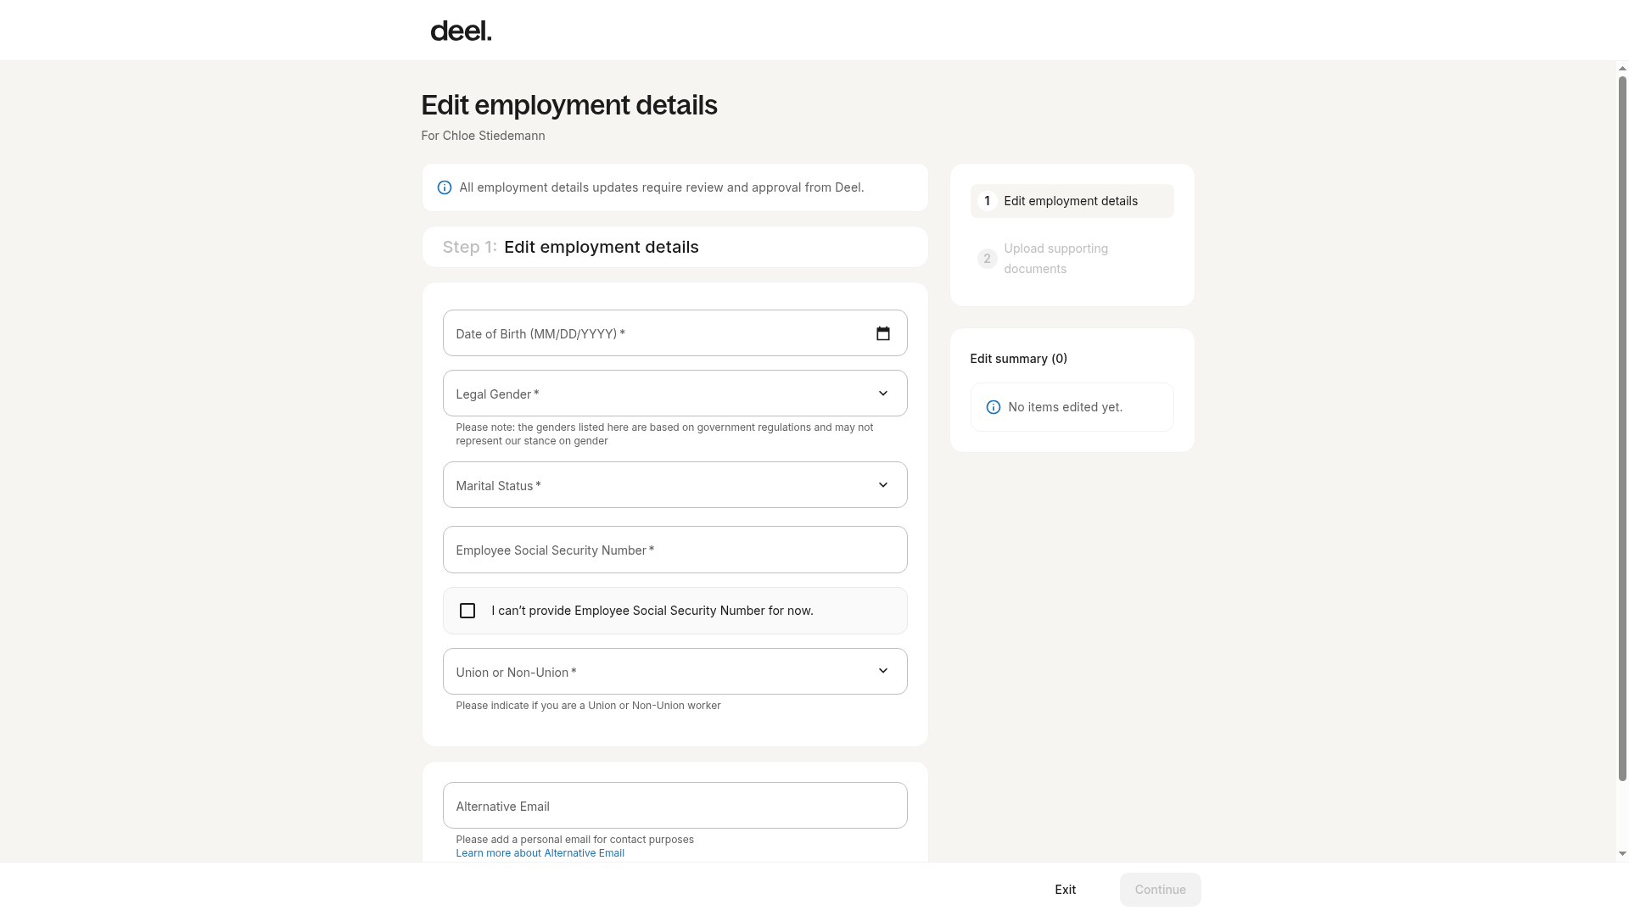
Task: Click step 2 number badge in sidebar
Action: (987, 259)
